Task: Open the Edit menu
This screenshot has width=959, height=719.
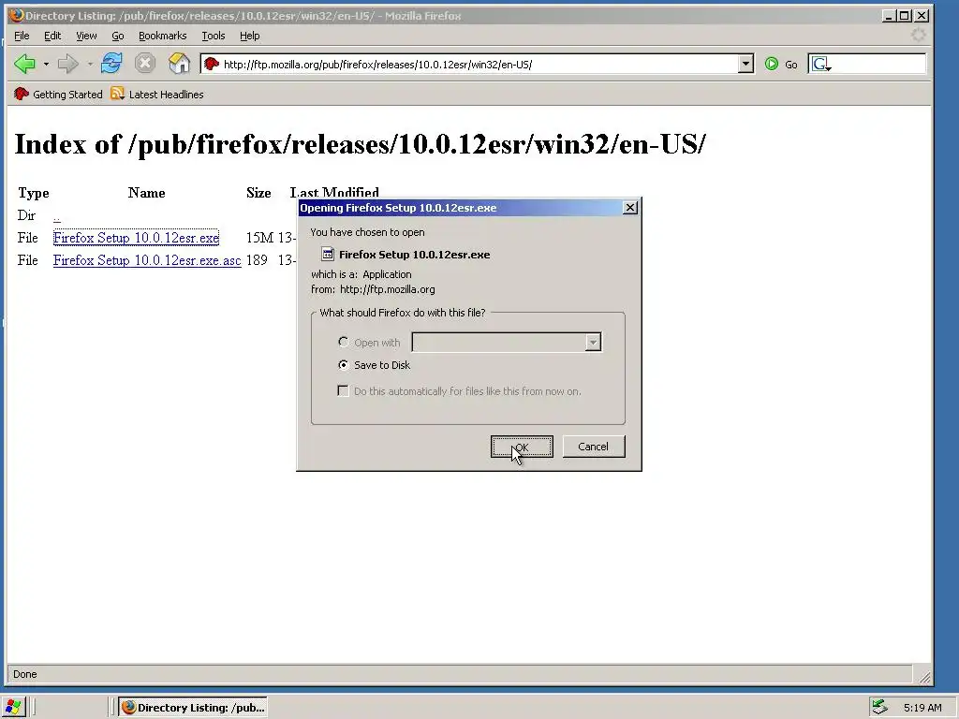Action: (x=52, y=36)
